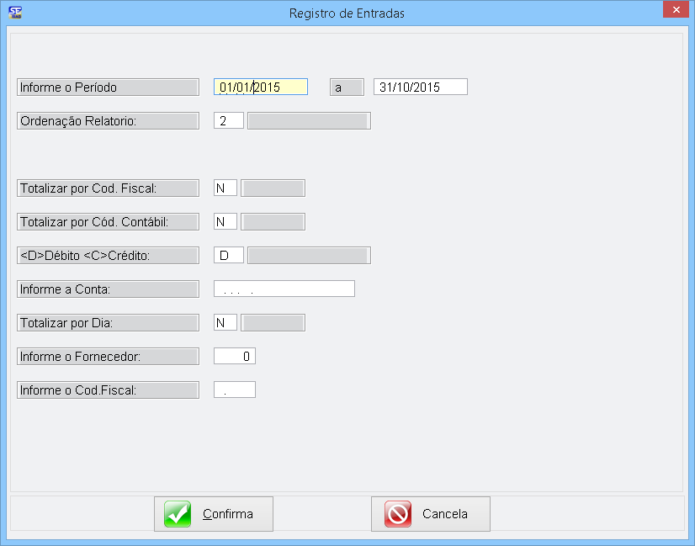
Task: Click the green checkmark Confirma icon
Action: 178,514
